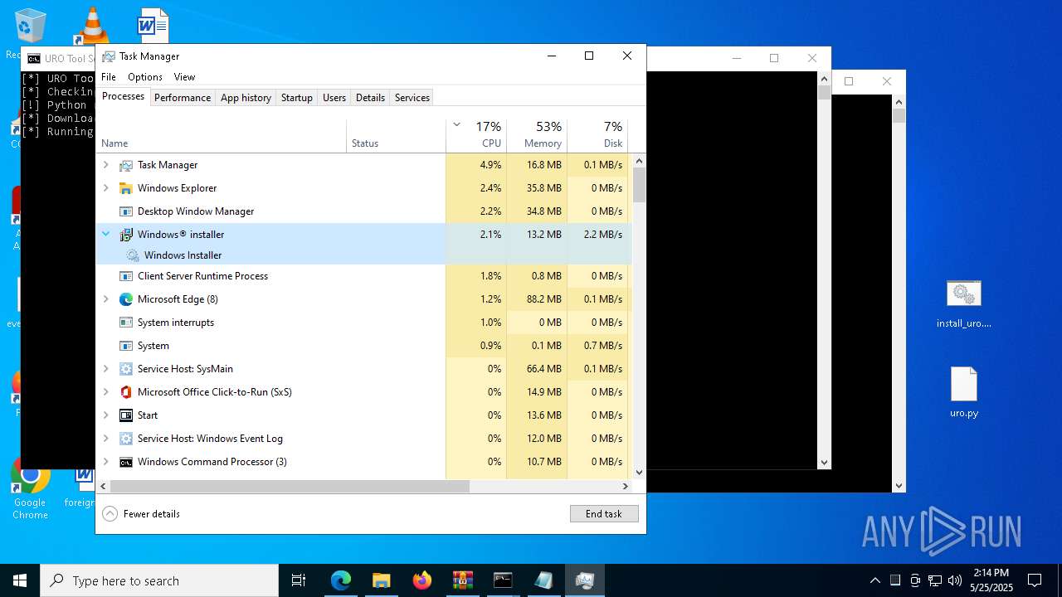Switch to the Details tab
The image size is (1062, 597).
click(370, 98)
